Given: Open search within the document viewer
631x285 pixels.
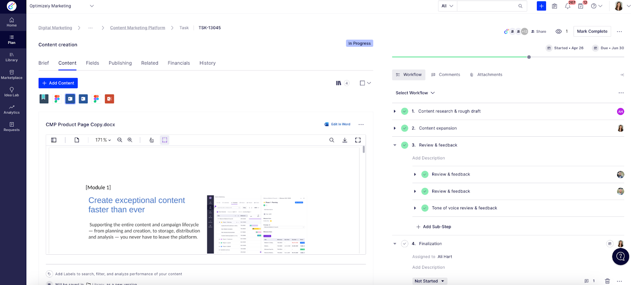Looking at the screenshot, I should 331,140.
